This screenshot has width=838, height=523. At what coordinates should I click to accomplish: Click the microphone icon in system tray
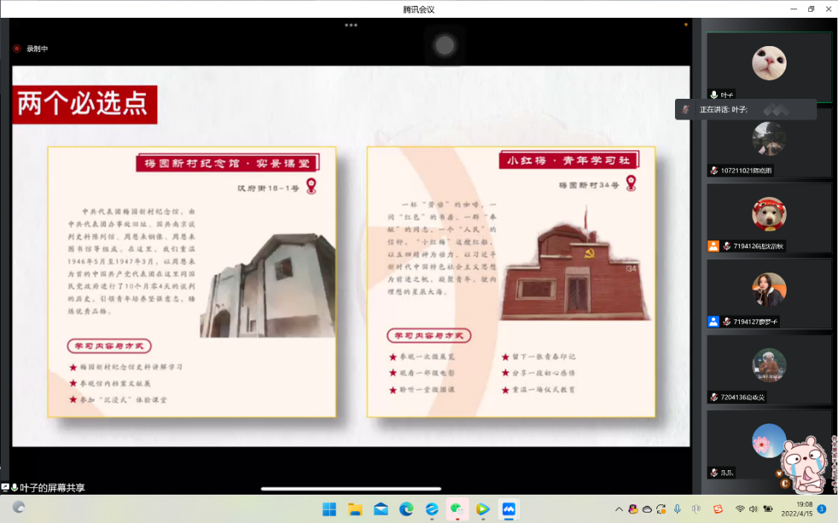(x=677, y=509)
